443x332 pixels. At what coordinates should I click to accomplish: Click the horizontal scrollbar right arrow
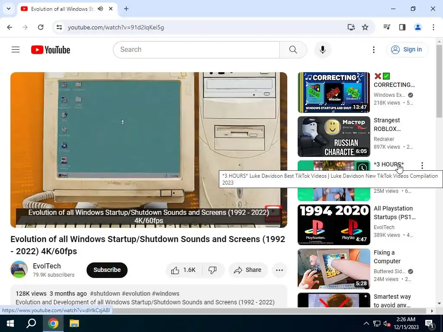[x=432, y=311]
